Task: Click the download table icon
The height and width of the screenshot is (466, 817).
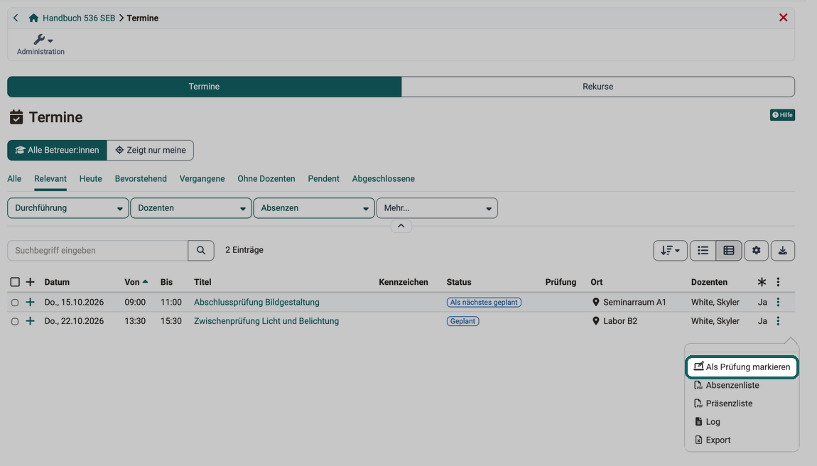Action: pos(783,250)
